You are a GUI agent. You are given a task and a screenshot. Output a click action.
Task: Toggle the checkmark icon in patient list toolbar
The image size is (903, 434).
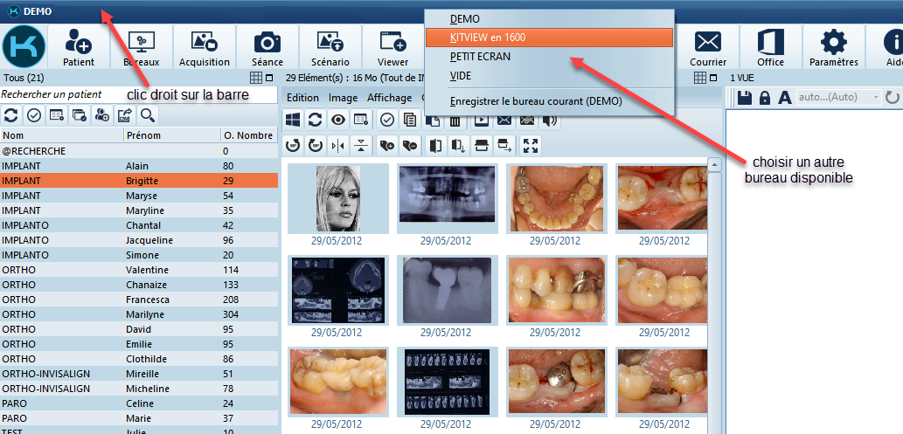(34, 114)
